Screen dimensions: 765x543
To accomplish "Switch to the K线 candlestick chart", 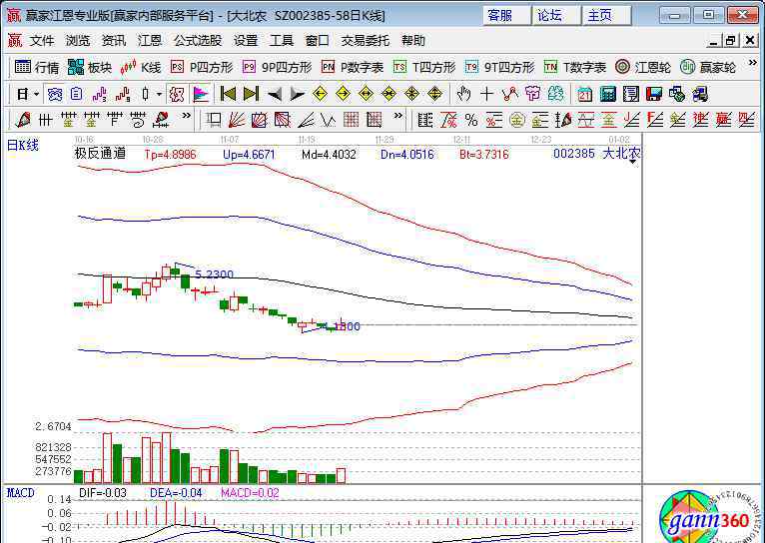I will (x=141, y=67).
